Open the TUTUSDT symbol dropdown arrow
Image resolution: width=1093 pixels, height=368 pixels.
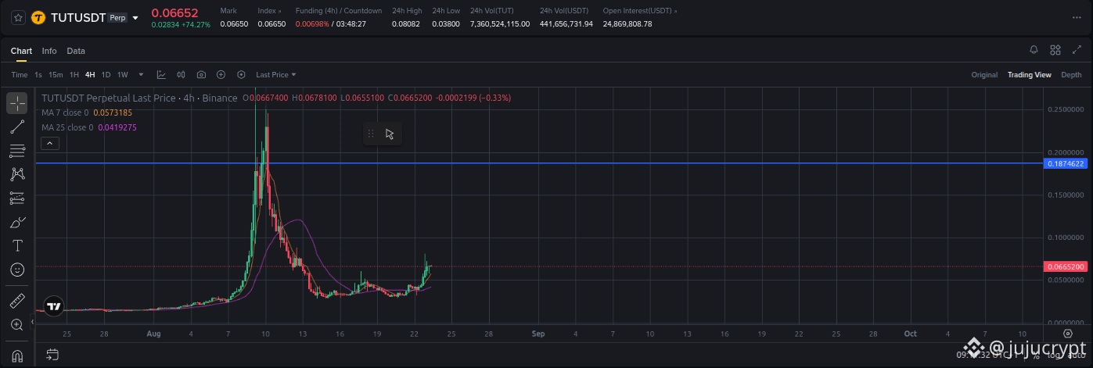pyautogui.click(x=136, y=17)
